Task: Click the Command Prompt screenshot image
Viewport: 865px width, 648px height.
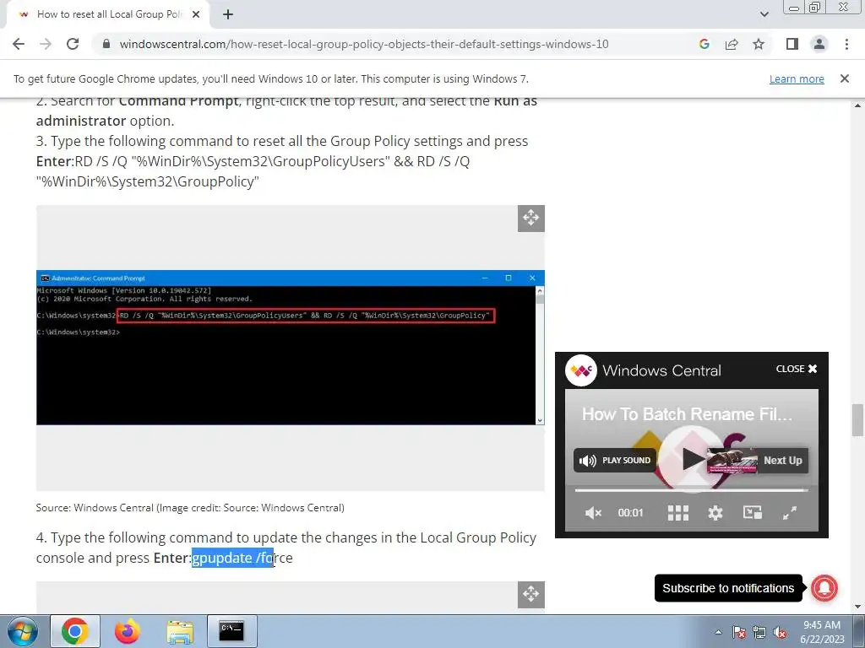Action: point(291,347)
